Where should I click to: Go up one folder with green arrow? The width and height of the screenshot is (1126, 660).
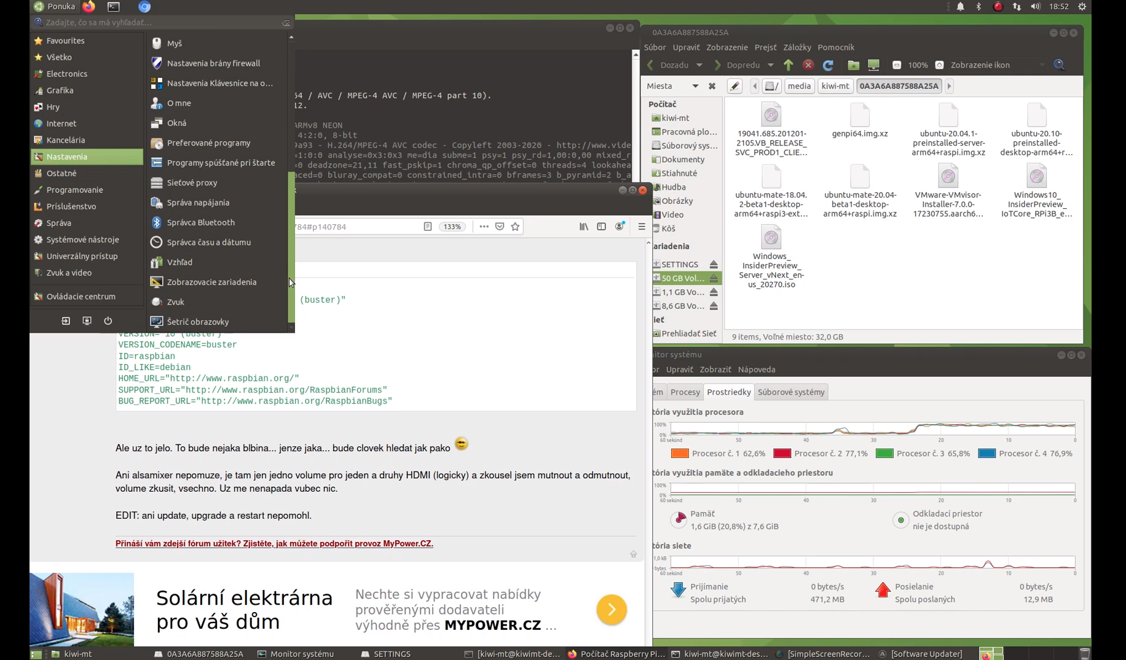(x=789, y=65)
